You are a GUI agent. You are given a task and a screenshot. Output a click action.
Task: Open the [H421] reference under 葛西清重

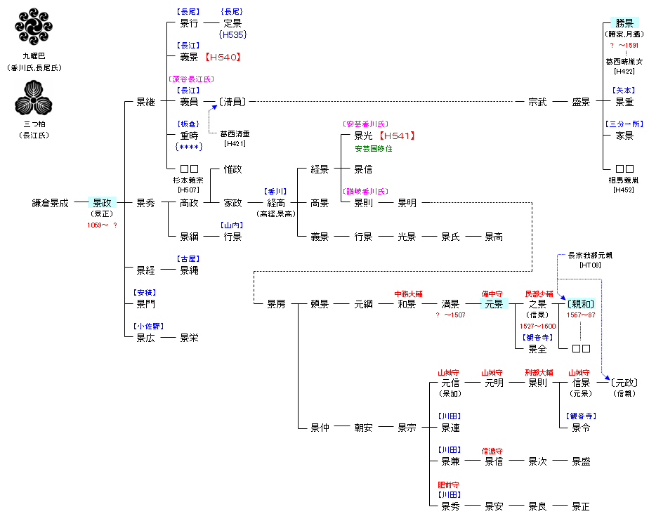235,143
